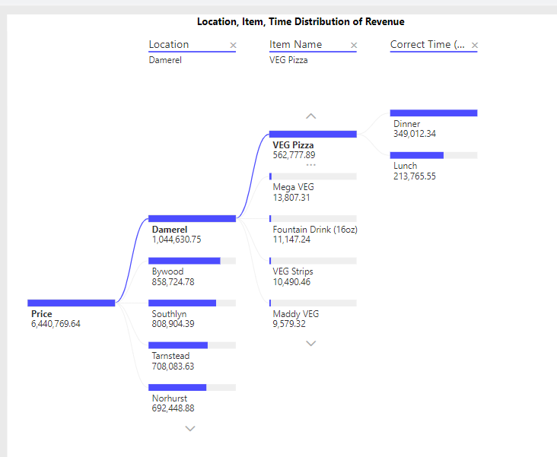Select the Southlyn location bar
The image size is (557, 457).
pos(193,303)
